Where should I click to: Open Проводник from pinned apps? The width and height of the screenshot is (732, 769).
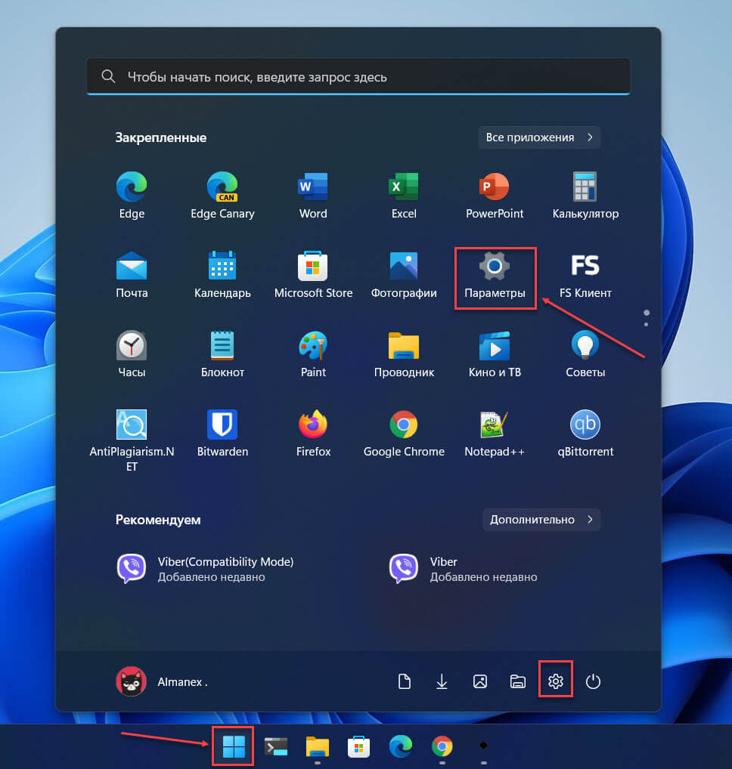click(x=404, y=354)
